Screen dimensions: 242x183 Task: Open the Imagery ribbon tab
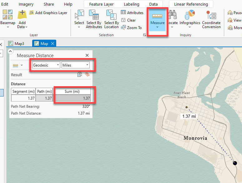26,4
